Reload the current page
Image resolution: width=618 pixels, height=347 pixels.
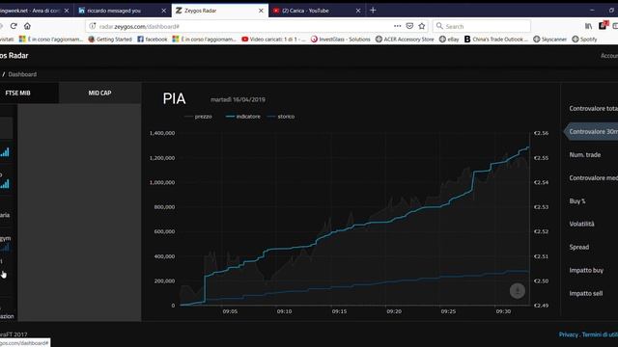[14, 26]
